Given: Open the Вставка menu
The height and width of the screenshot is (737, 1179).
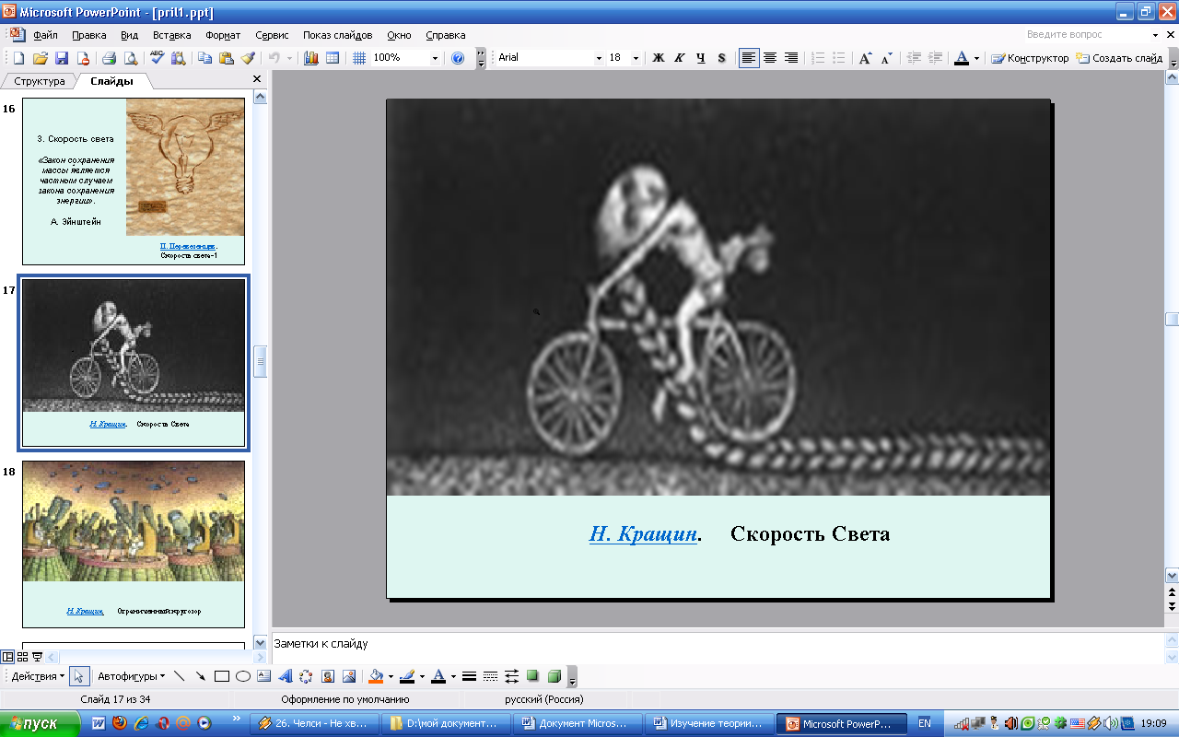Looking at the screenshot, I should [171, 35].
